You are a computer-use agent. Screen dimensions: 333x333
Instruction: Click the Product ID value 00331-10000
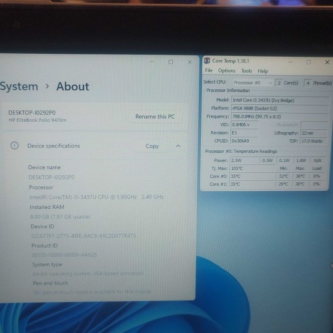point(64,255)
